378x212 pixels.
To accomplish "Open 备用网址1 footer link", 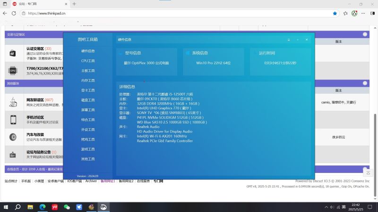I will tap(108, 181).
